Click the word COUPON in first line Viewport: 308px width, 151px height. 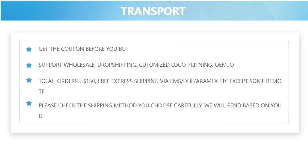(x=73, y=49)
